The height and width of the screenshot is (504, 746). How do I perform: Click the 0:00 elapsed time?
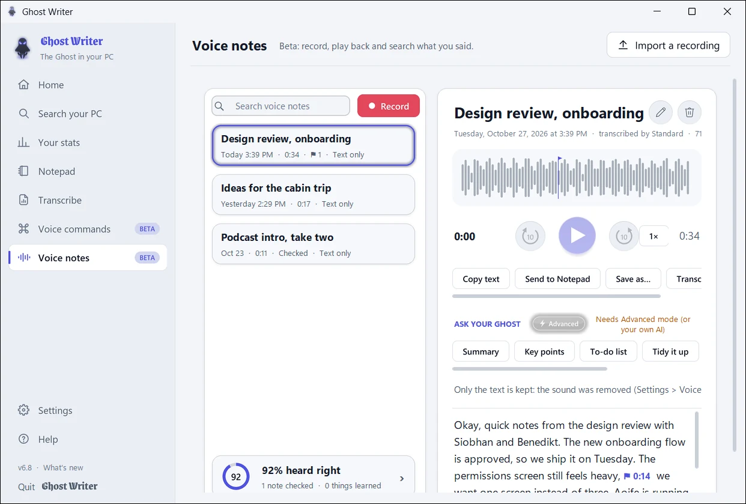click(x=465, y=237)
